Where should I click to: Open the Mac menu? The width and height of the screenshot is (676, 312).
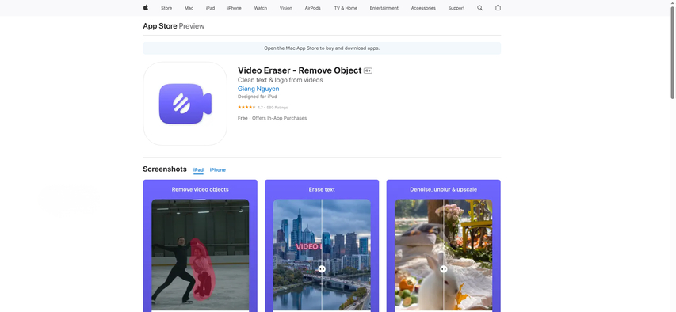(189, 8)
